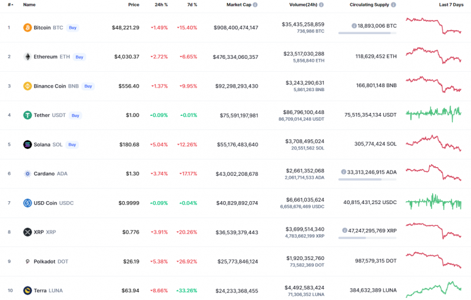This screenshot has height=300, width=471.
Task: Click the Polkadot coin logo
Action: tap(27, 262)
